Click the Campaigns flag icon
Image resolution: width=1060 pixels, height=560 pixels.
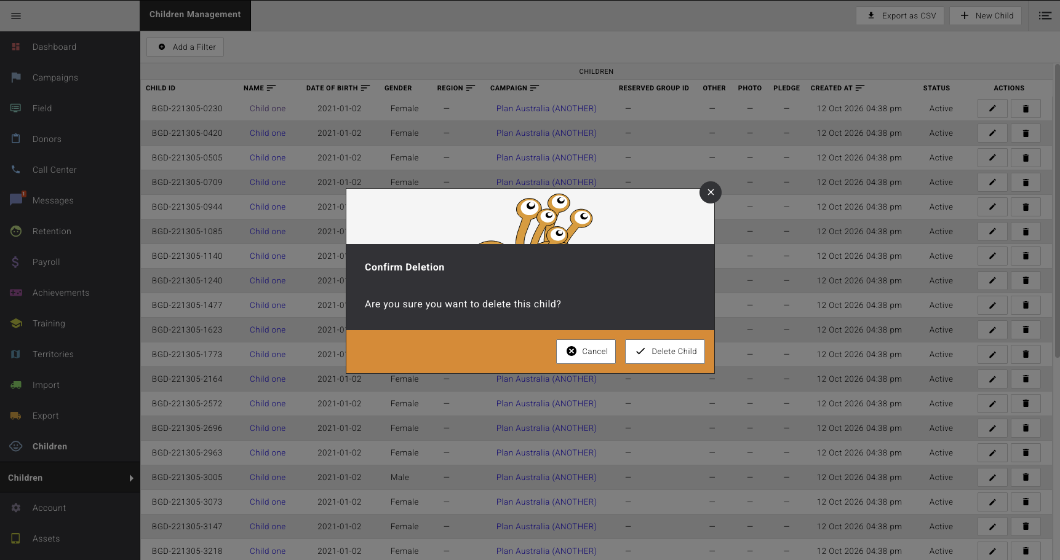(16, 77)
